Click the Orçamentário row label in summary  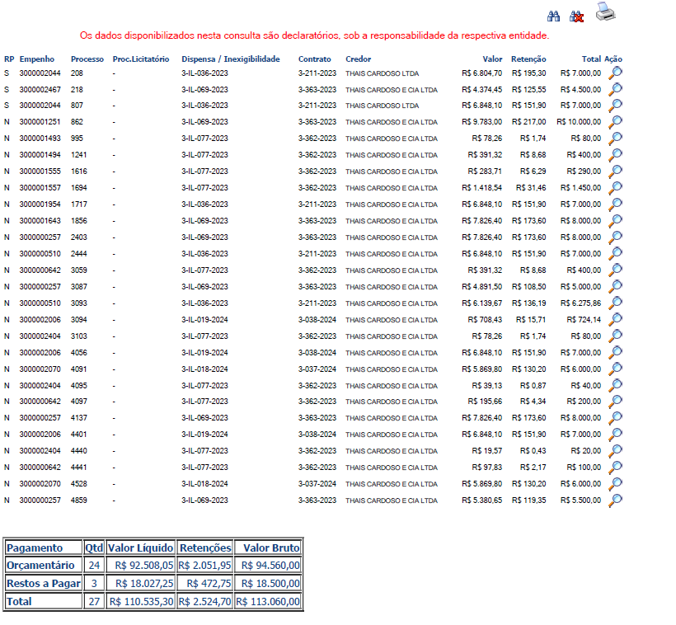41,566
